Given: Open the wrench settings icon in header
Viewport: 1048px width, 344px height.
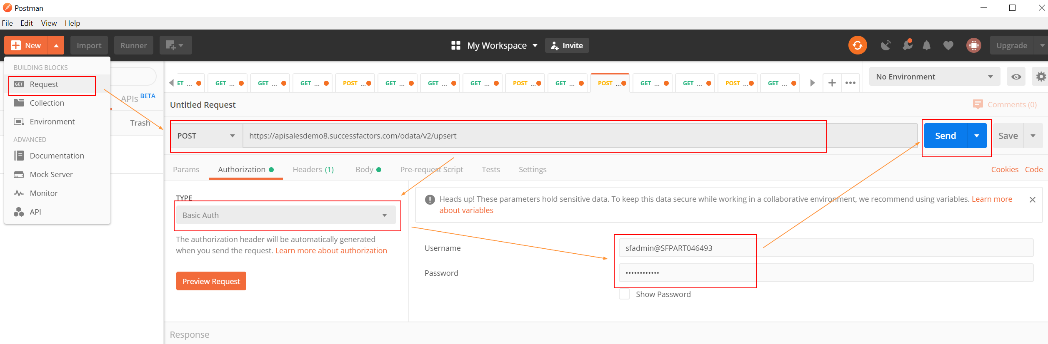Looking at the screenshot, I should 907,45.
